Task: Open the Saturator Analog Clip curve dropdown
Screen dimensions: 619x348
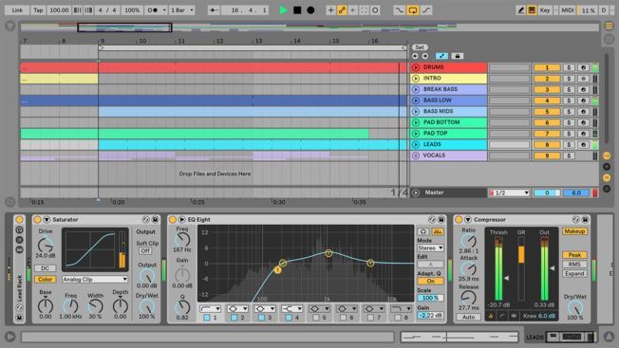Action: 95,280
